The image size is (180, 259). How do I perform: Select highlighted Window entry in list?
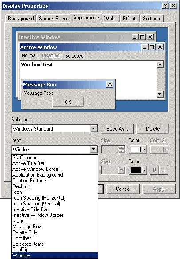click(55, 255)
